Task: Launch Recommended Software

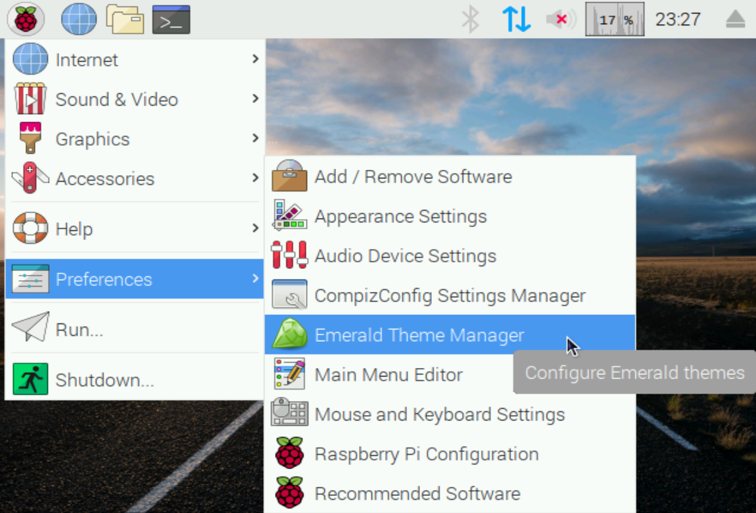Action: tap(450, 493)
